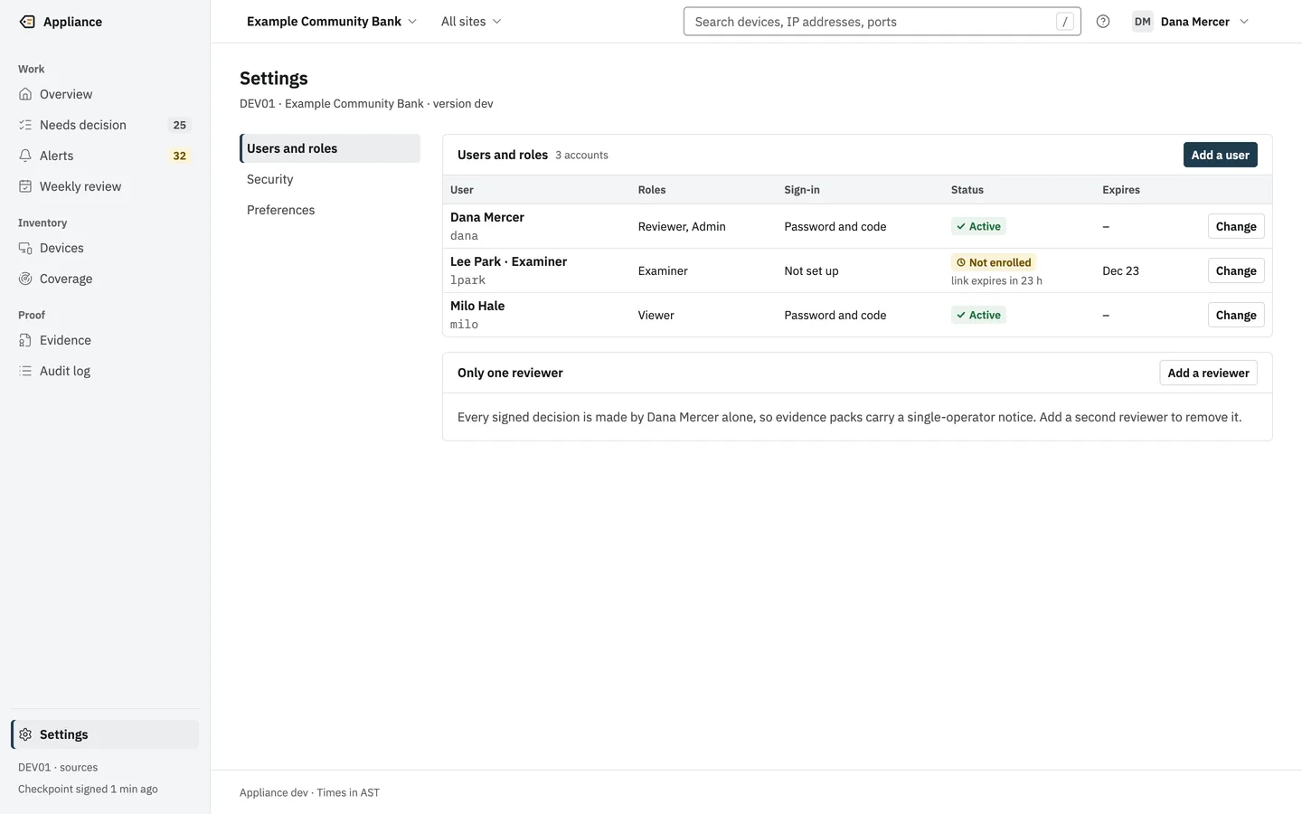Click the Evidence document icon

[x=25, y=340]
